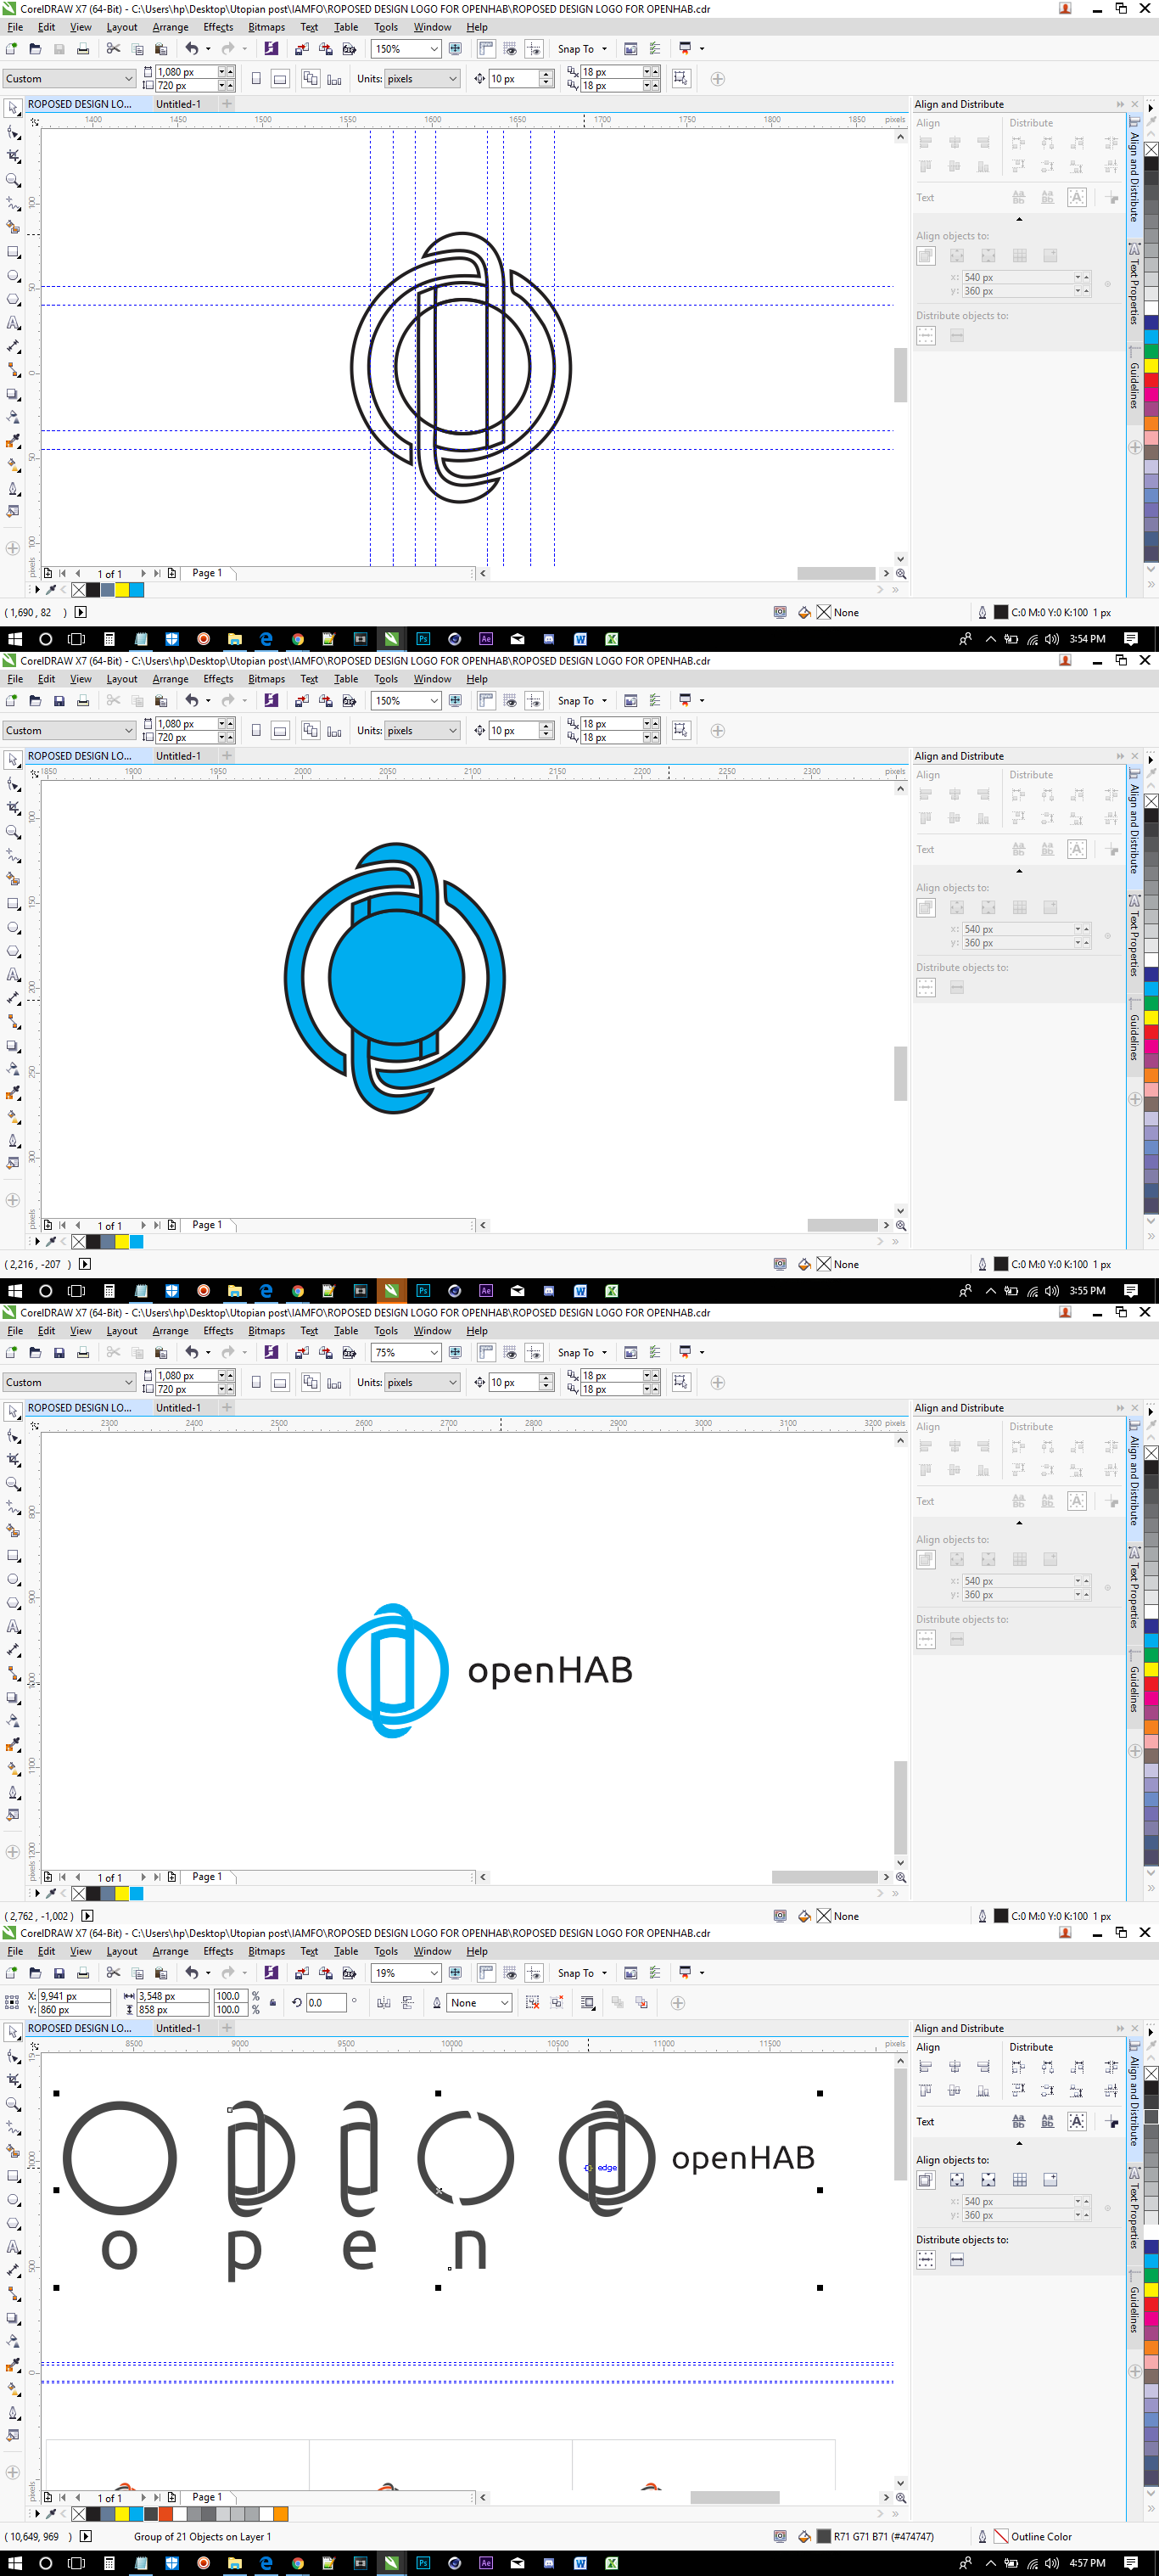Open the Custom page size dropdown in the blue logo window
Screen dimensions: 1159x2576
click(x=128, y=730)
